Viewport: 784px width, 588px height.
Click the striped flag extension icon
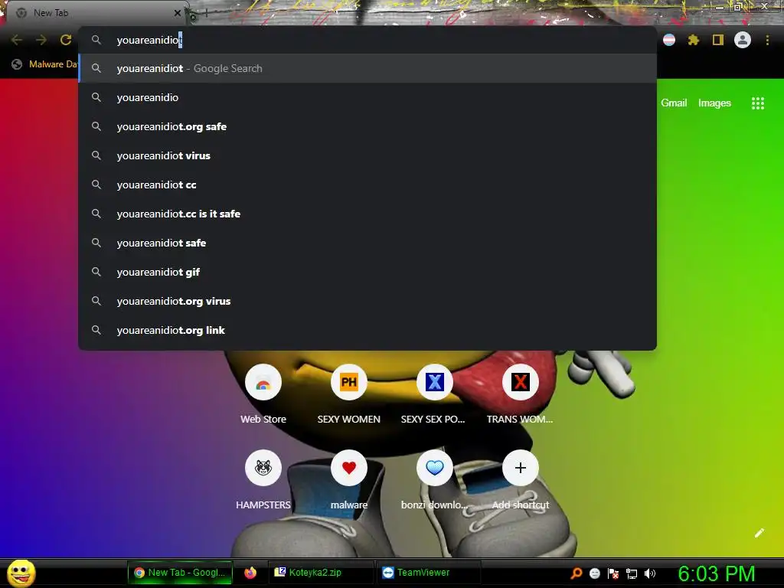[669, 40]
